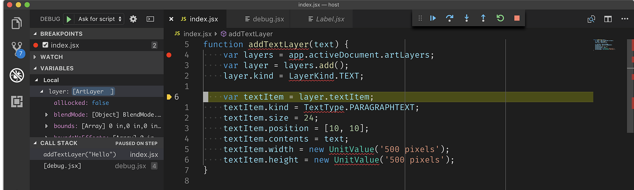The width and height of the screenshot is (634, 190).
Task: Toggle the index.jsx breakpoint checkbox
Action: (45, 45)
